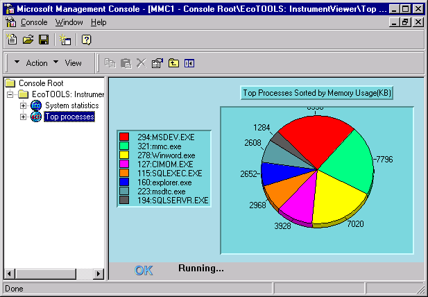Click the Delete X toolbar icon
The image size is (428, 297).
tap(142, 63)
